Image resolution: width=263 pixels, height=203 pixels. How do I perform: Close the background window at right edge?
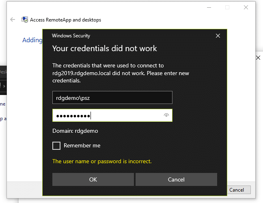[258, 58]
